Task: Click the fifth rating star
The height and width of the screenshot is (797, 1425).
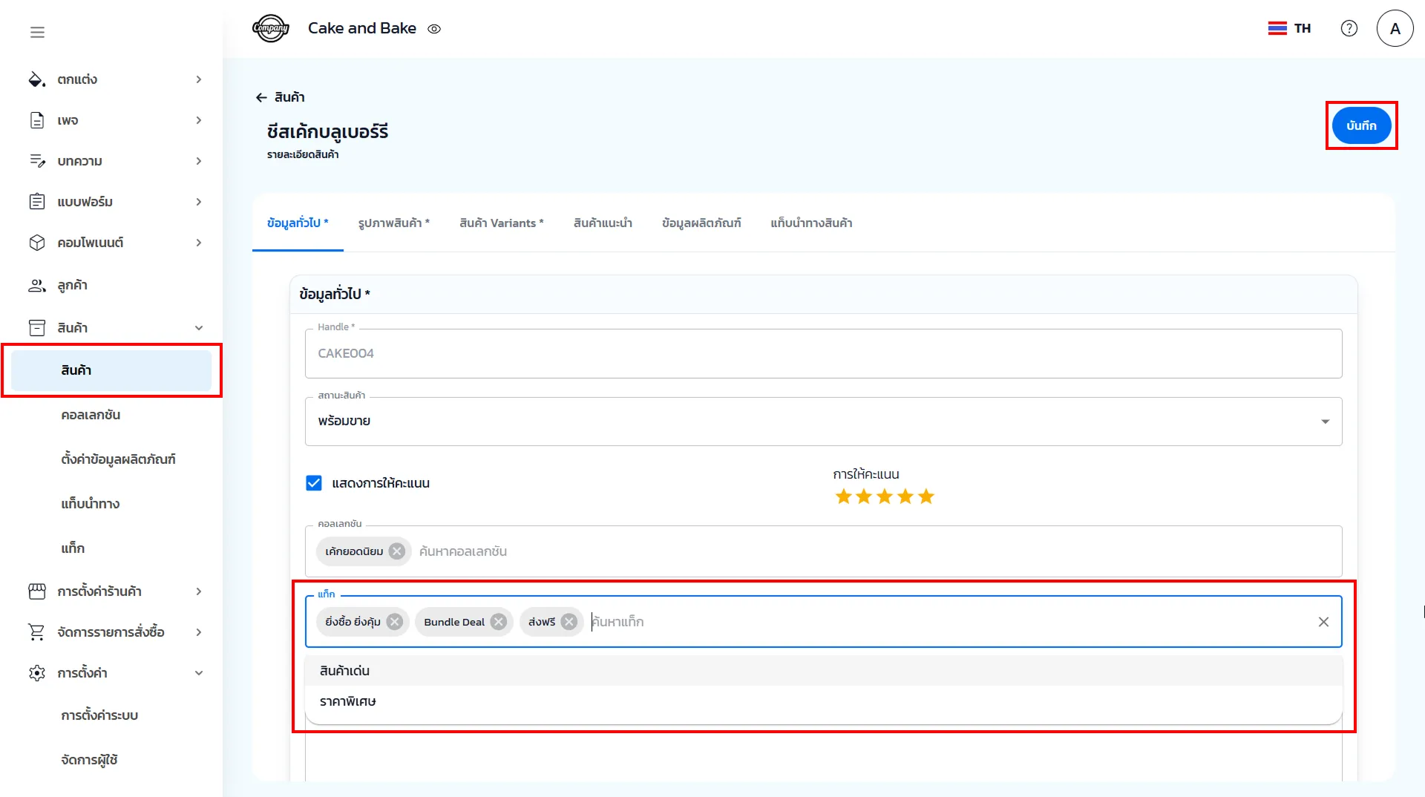Action: click(926, 496)
